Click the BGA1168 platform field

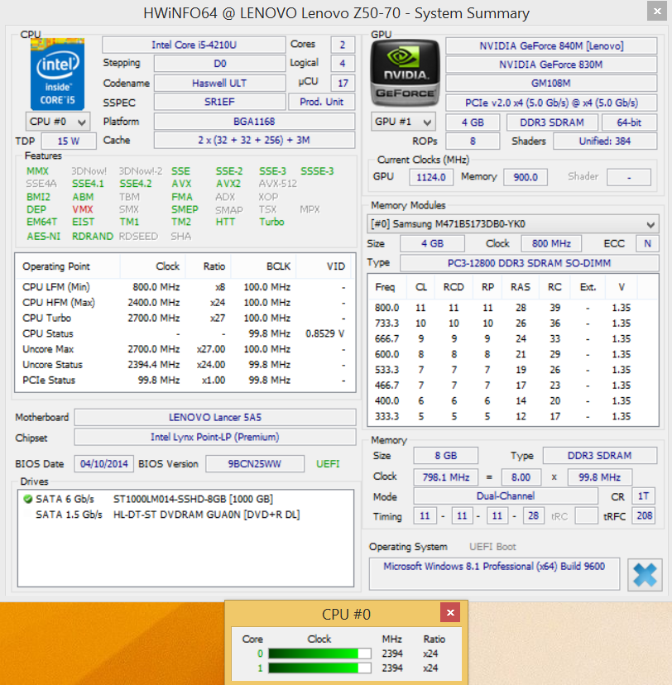[254, 122]
